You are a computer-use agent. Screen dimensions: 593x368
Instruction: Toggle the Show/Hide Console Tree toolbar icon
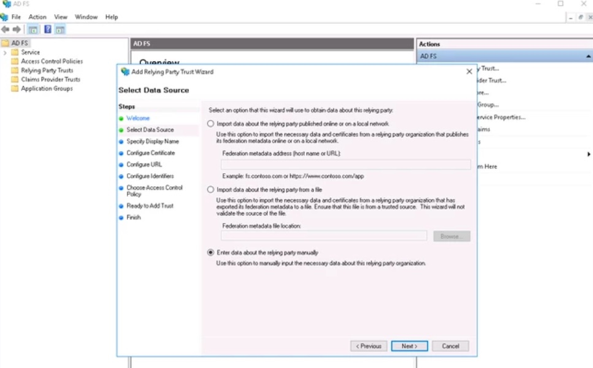33,29
